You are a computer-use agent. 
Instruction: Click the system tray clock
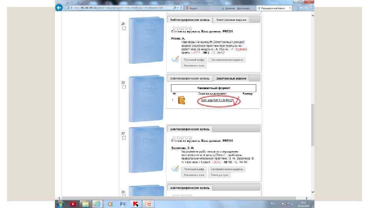[x=303, y=204]
